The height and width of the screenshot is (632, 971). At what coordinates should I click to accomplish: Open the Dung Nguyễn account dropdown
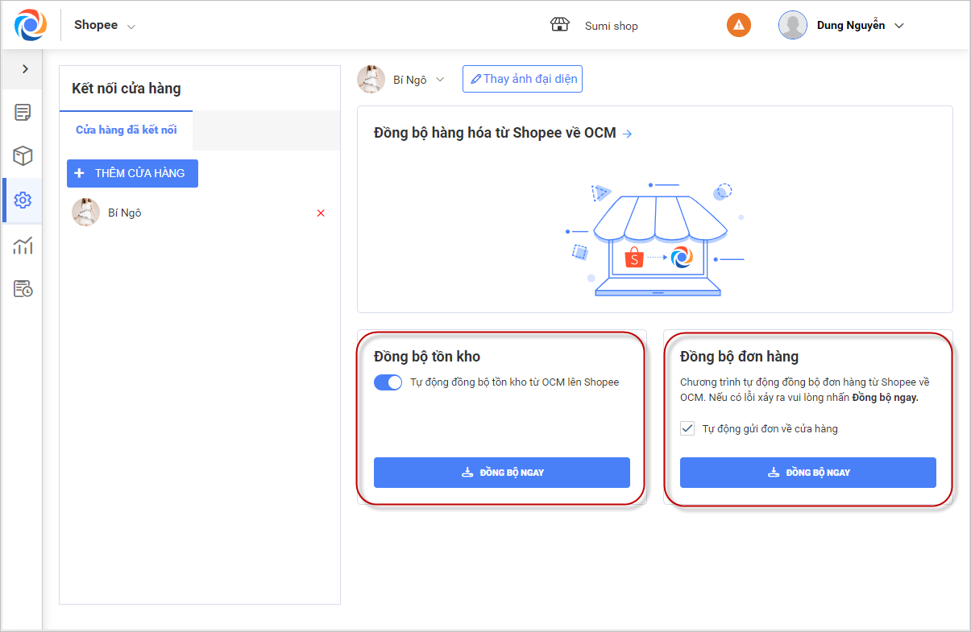point(899,26)
